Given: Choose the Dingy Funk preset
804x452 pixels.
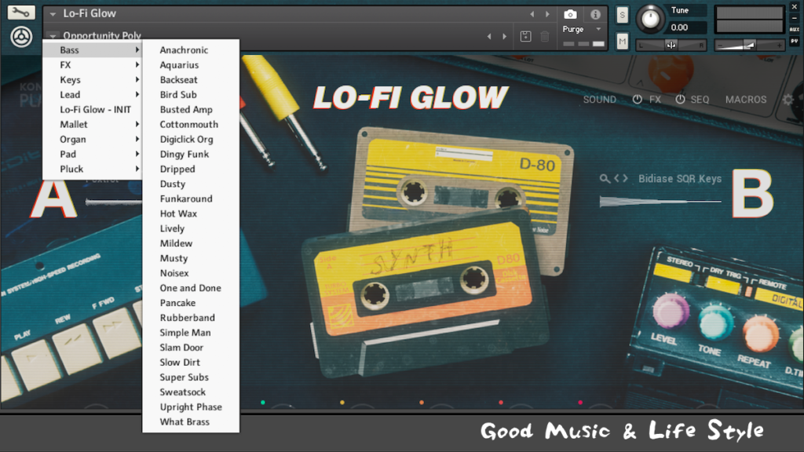Looking at the screenshot, I should coord(191,154).
